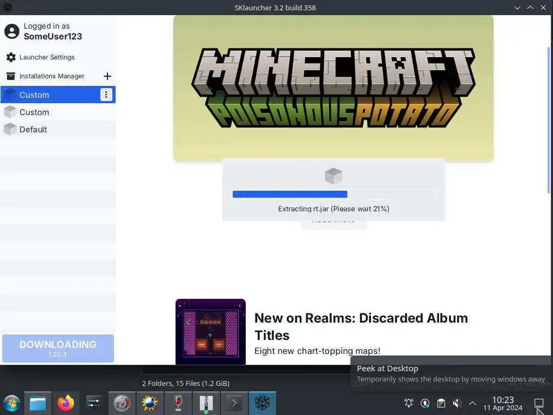Screen dimensions: 553x415
Task: Click the Installations Manager label
Action: tap(52, 76)
